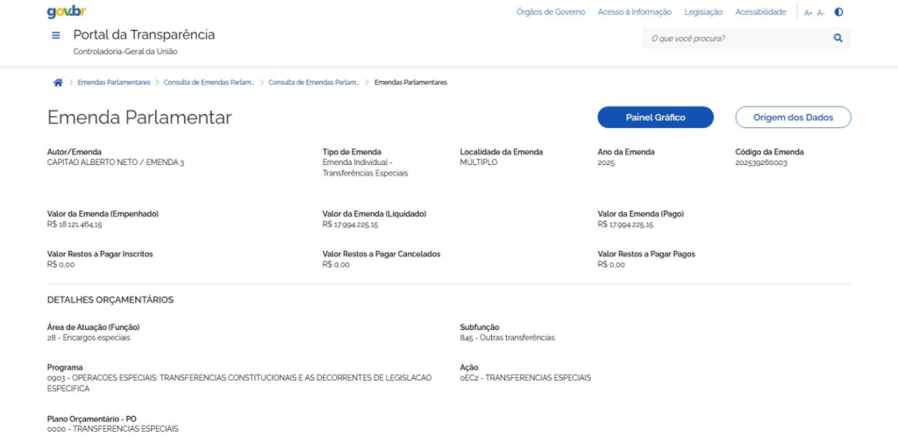
Task: Click the Origem dos Dados button
Action: pos(793,118)
